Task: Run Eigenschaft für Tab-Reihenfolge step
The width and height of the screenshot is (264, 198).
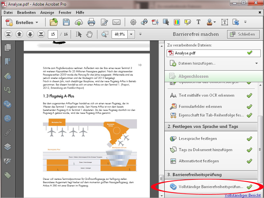Action: (x=211, y=115)
